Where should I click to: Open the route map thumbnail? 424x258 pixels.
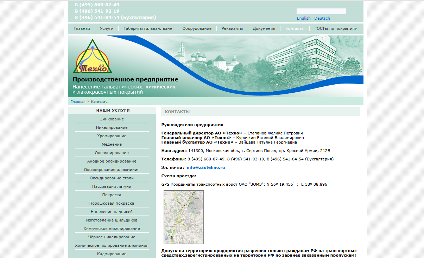click(x=184, y=217)
